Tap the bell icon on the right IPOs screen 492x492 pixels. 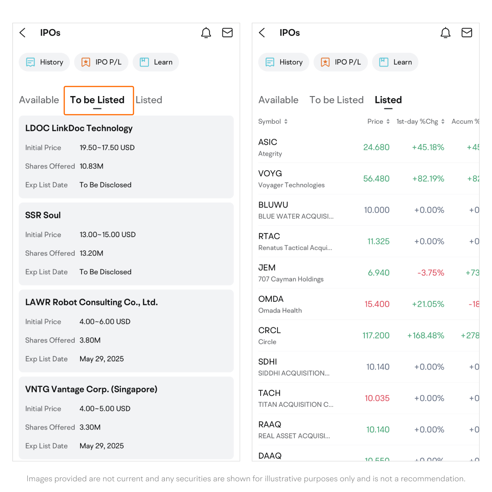[x=445, y=33]
